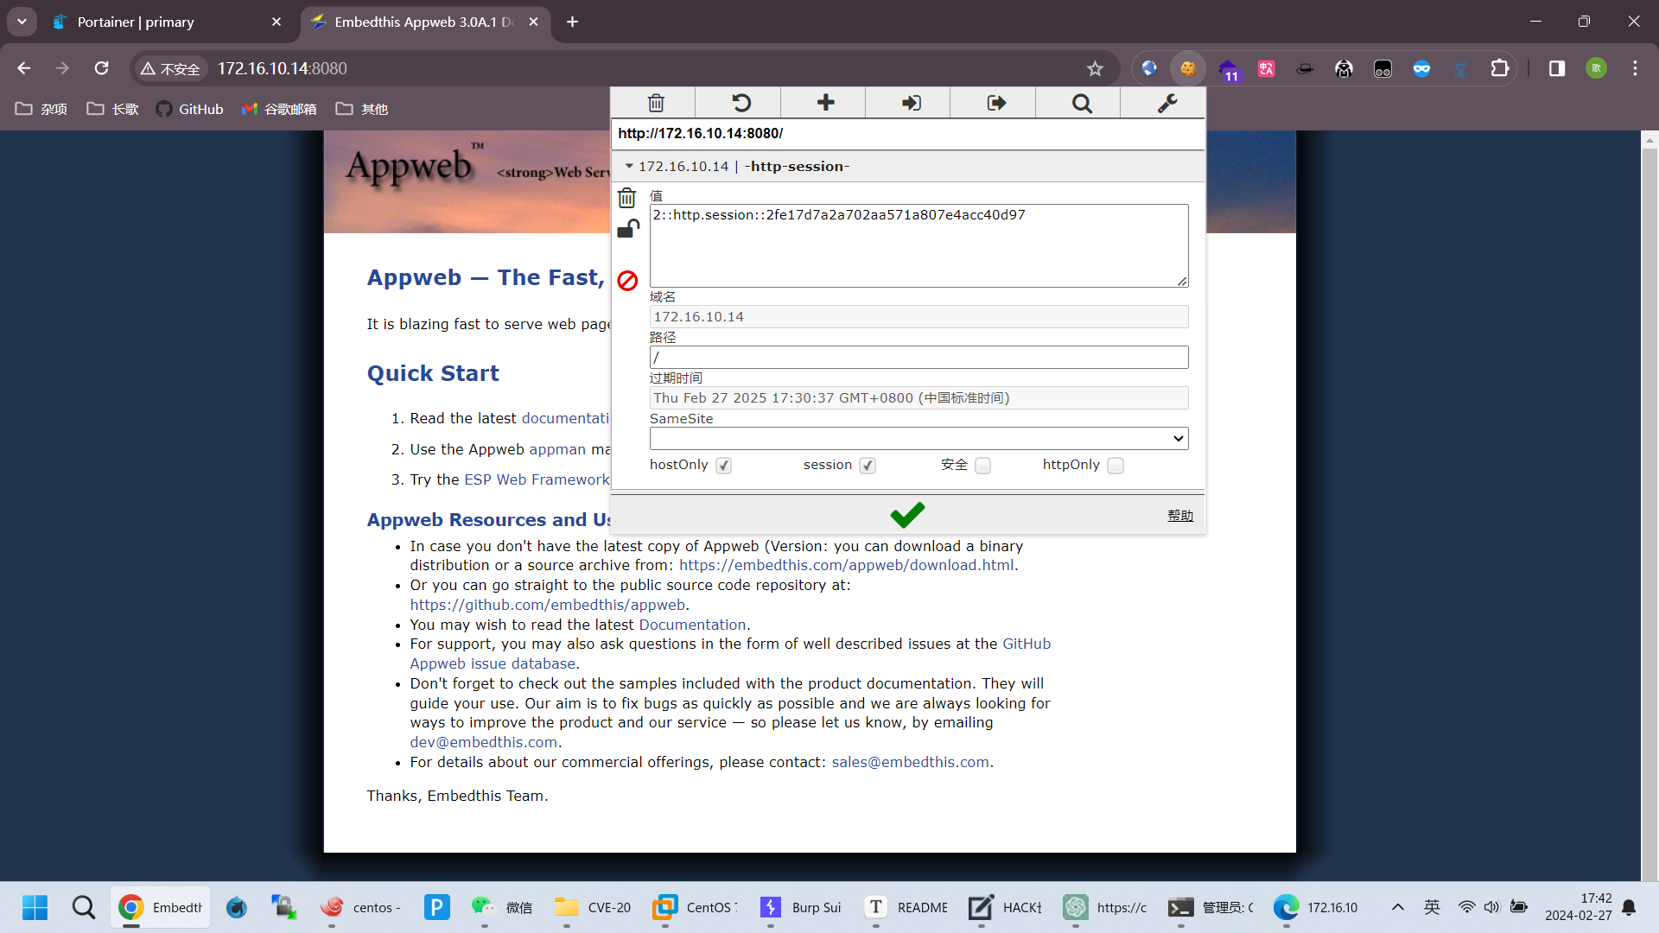Open WeChat from taskbar

pyautogui.click(x=502, y=907)
